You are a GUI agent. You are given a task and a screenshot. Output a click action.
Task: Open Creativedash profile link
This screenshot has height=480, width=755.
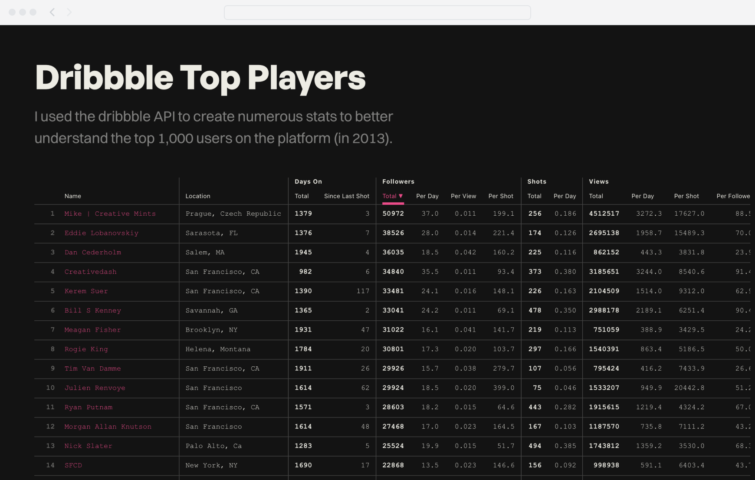pyautogui.click(x=90, y=272)
